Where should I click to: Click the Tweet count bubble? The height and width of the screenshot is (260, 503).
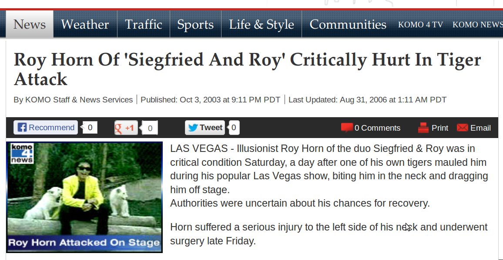(x=233, y=128)
